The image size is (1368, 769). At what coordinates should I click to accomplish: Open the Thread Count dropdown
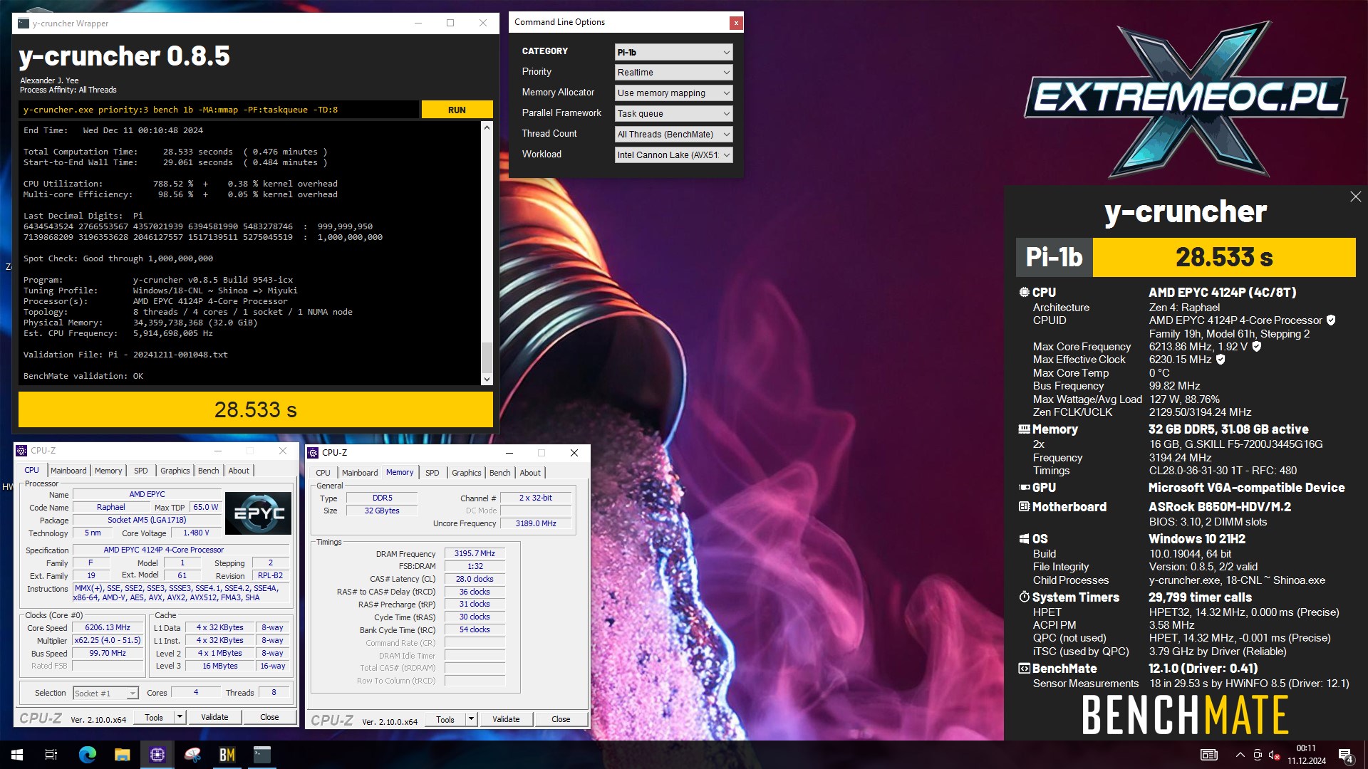673,135
